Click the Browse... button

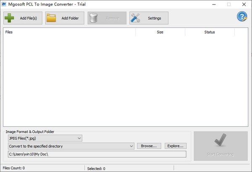click(x=149, y=146)
